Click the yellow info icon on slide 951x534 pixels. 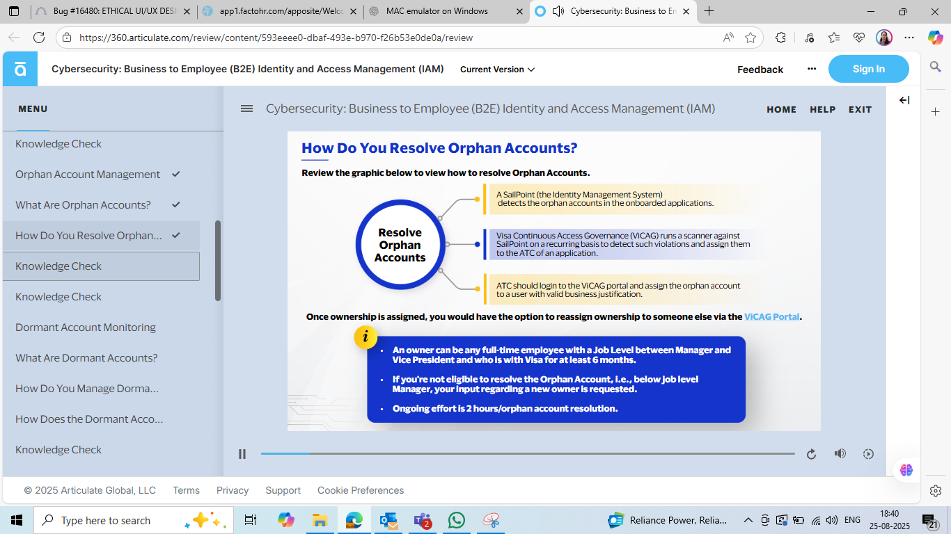pos(366,337)
